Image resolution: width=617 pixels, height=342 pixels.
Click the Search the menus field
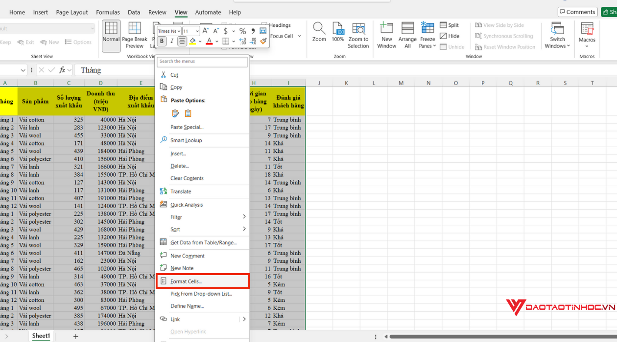click(x=202, y=62)
